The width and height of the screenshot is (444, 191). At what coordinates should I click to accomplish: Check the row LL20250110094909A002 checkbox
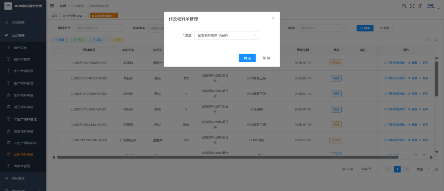57,94
